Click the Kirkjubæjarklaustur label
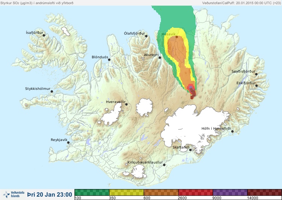 (x=145, y=162)
